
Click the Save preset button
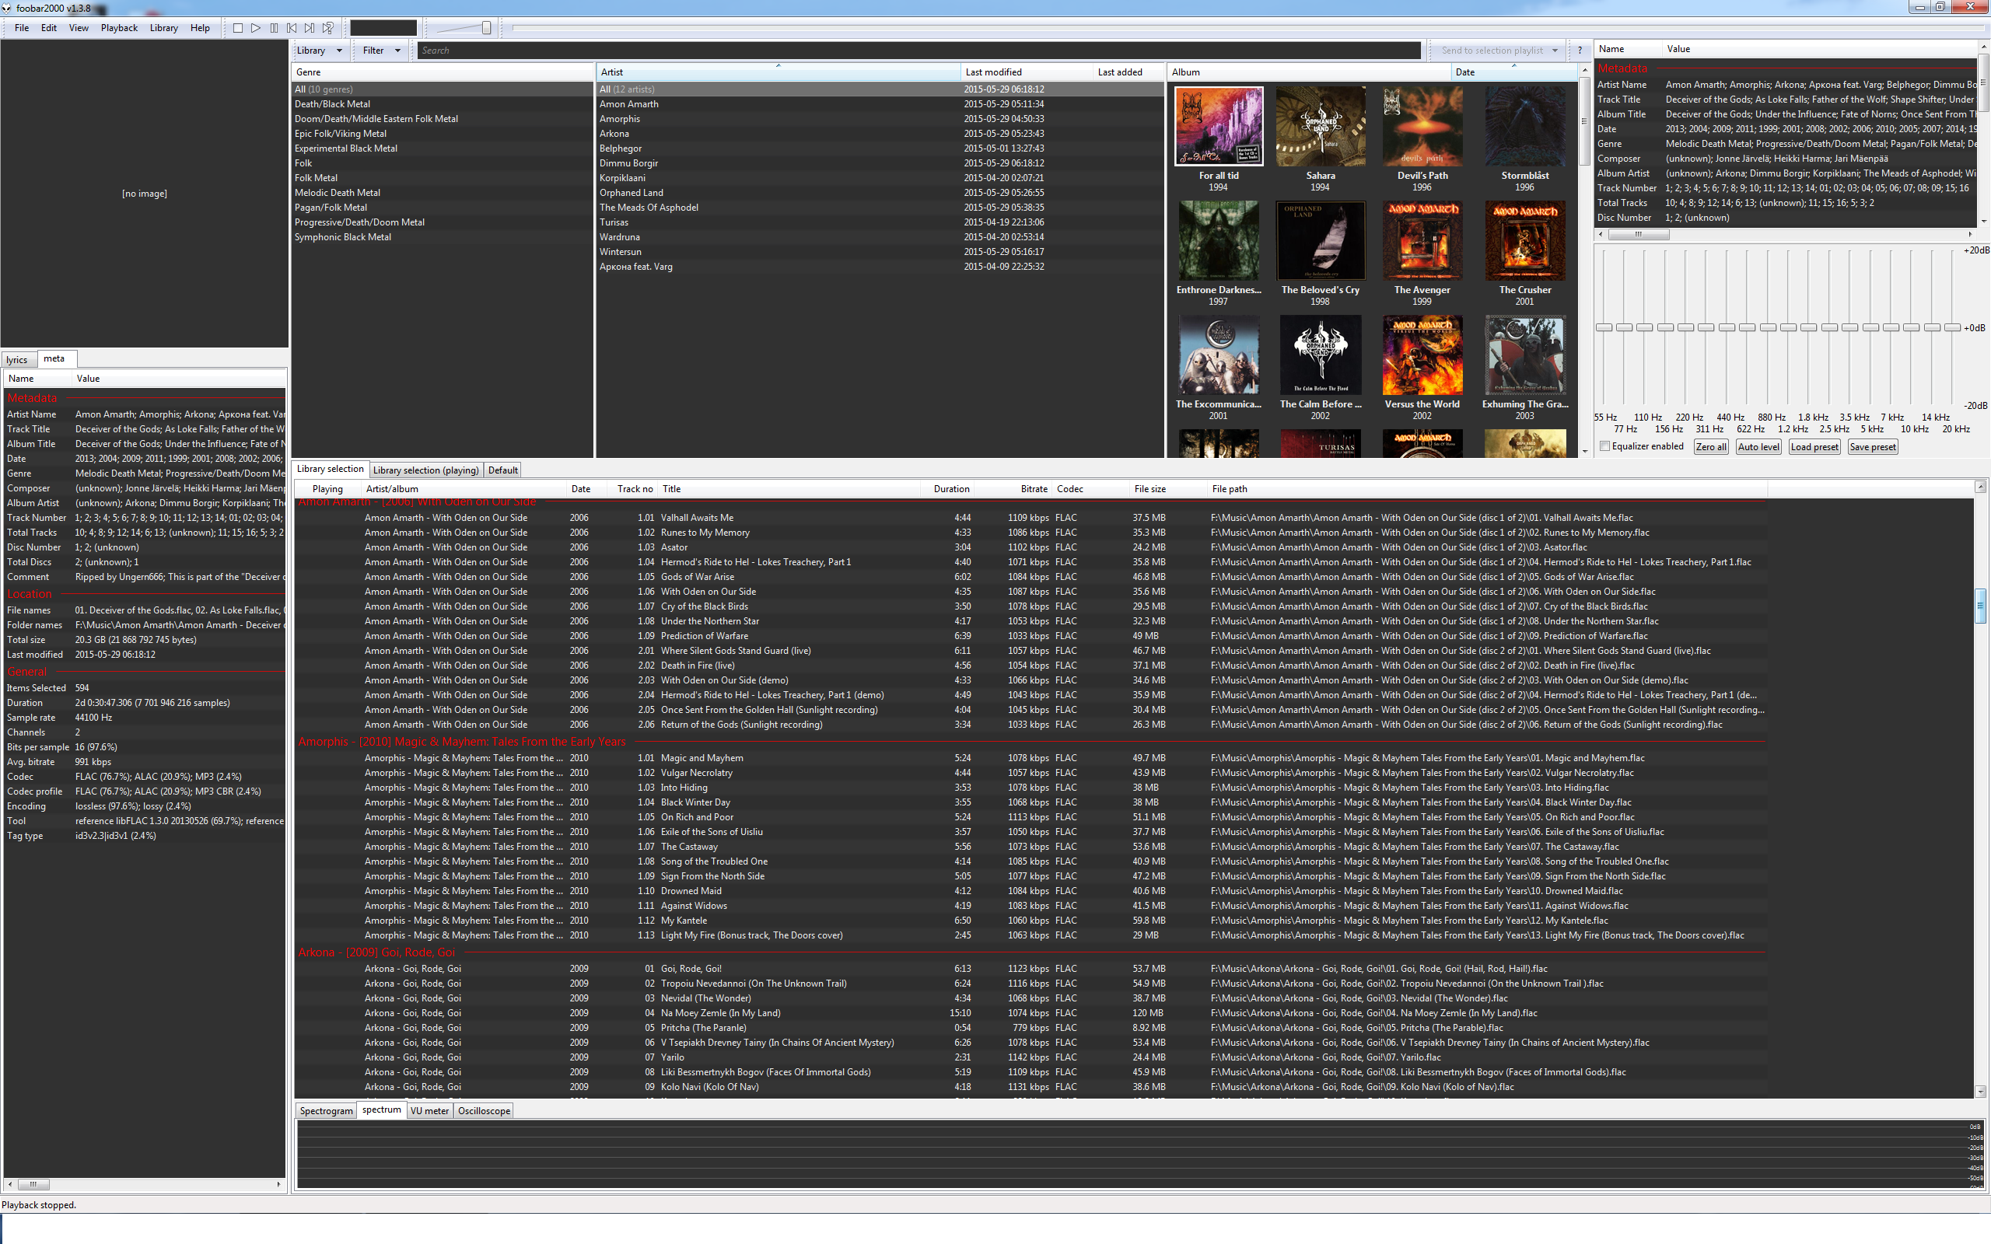[1873, 447]
